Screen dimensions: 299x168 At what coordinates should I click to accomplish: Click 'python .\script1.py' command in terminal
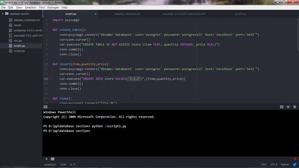pyautogui.click(x=109, y=126)
